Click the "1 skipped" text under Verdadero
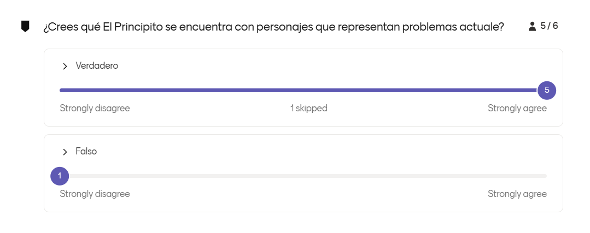The width and height of the screenshot is (590, 233). tap(308, 108)
